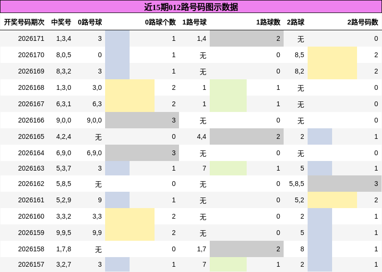Click winning number 3,2,7
Screen dimensions: 382x272
pyautogui.click(x=63, y=264)
